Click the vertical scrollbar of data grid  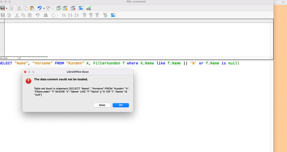[272, 39]
